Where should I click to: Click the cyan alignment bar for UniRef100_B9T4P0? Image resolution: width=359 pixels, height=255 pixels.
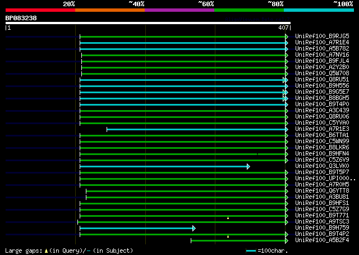(182, 104)
